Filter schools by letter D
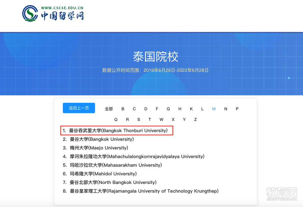303x207 pixels. pos(146,109)
